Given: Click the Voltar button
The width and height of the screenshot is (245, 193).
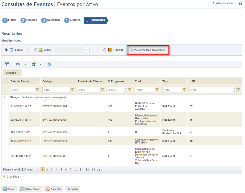Looking at the screenshot, I should [x=73, y=189].
